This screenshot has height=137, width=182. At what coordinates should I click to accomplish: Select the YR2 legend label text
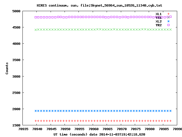point(159,25)
